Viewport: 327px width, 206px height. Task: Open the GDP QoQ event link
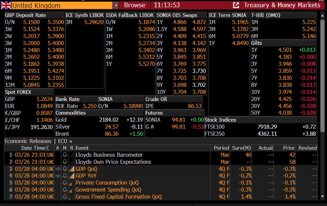pyautogui.click(x=86, y=169)
